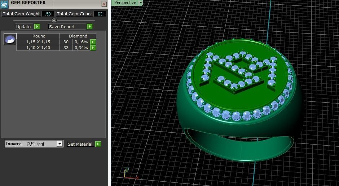Click the Save Report label
Image resolution: width=339 pixels, height=186 pixels.
pos(62,27)
